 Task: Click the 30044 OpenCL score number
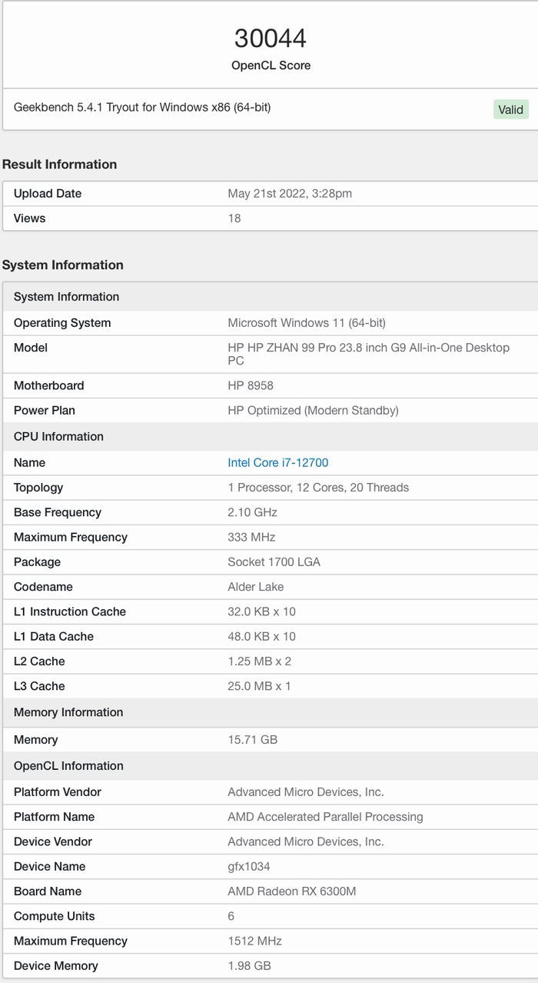point(271,38)
